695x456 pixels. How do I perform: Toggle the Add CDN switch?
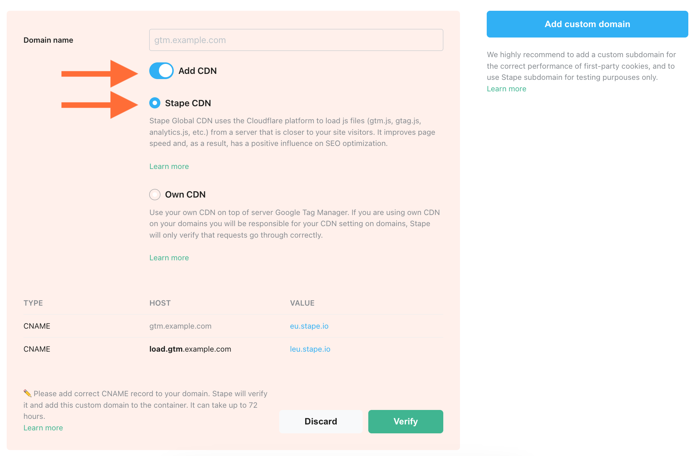click(x=161, y=71)
